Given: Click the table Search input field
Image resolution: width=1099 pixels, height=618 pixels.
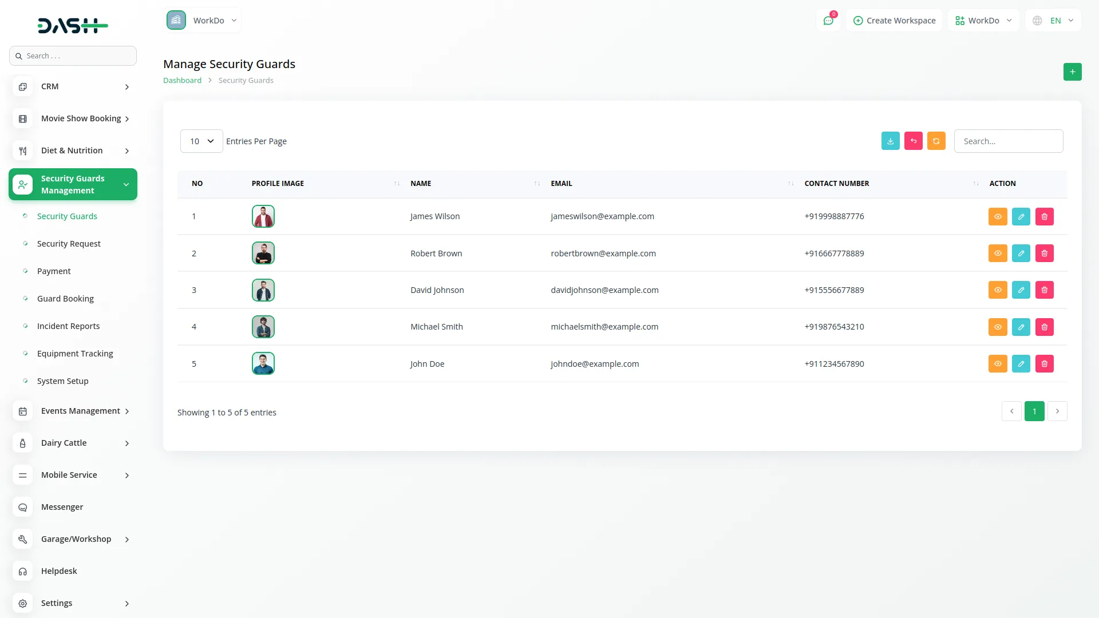Looking at the screenshot, I should 1008,141.
